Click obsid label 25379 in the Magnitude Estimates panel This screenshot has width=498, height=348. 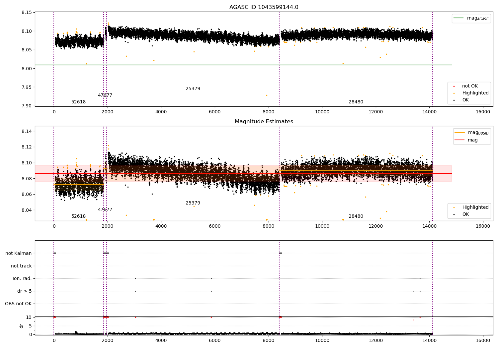click(193, 203)
